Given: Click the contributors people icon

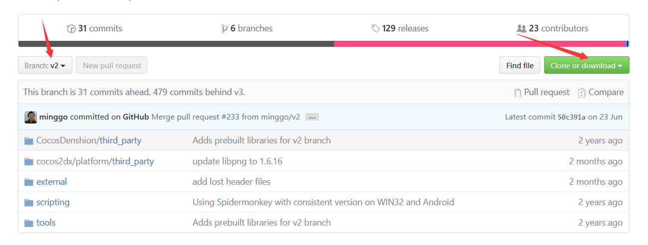Looking at the screenshot, I should pos(522,29).
